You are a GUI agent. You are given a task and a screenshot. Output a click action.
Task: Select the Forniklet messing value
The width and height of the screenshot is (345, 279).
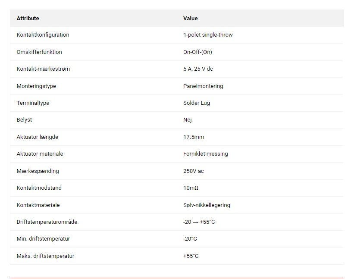point(205,154)
